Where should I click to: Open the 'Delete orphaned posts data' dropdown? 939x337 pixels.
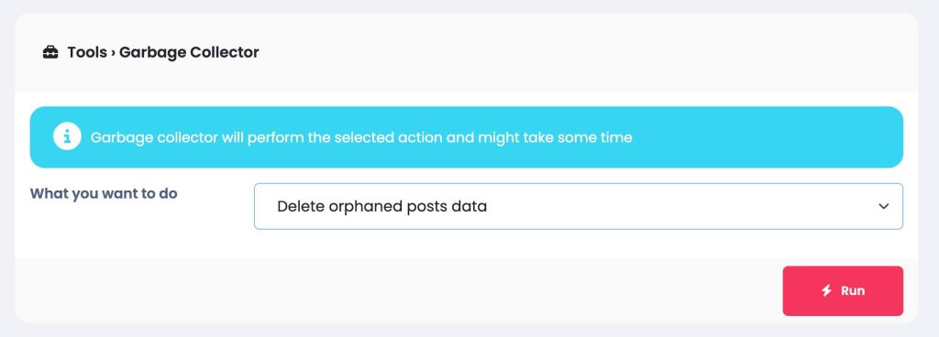click(x=578, y=206)
